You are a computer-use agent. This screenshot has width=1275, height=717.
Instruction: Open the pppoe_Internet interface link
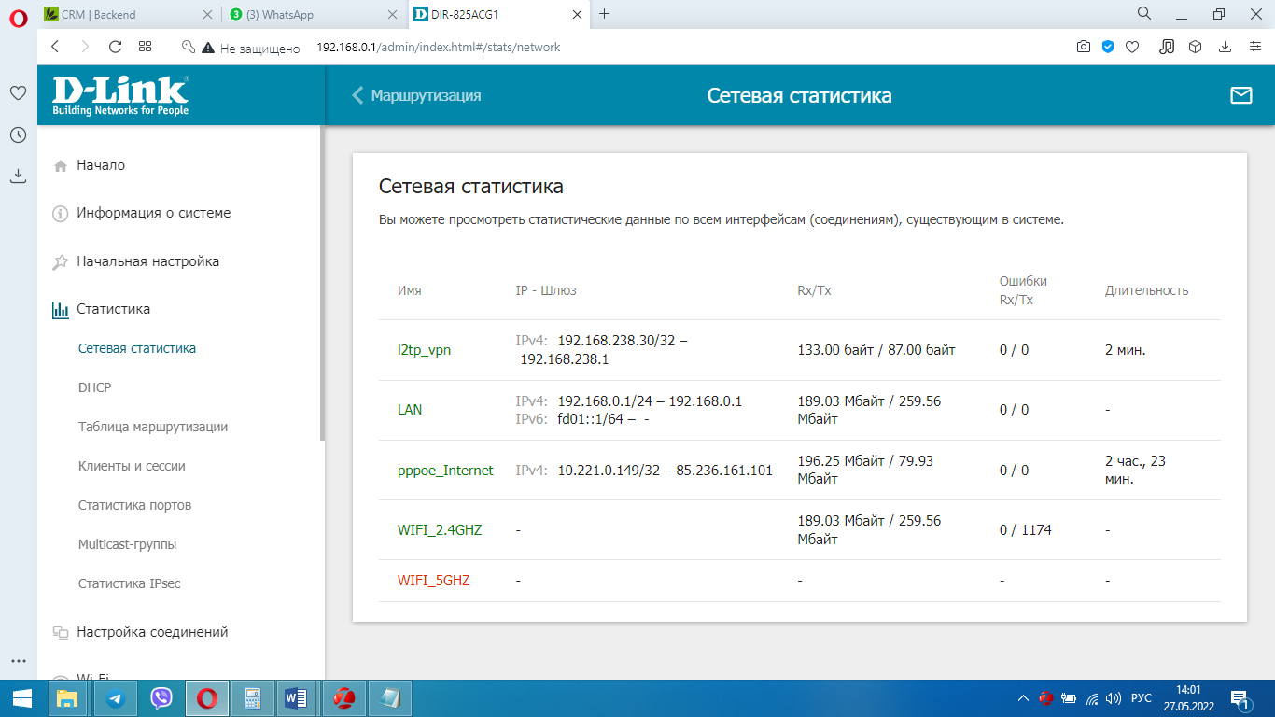coord(445,471)
